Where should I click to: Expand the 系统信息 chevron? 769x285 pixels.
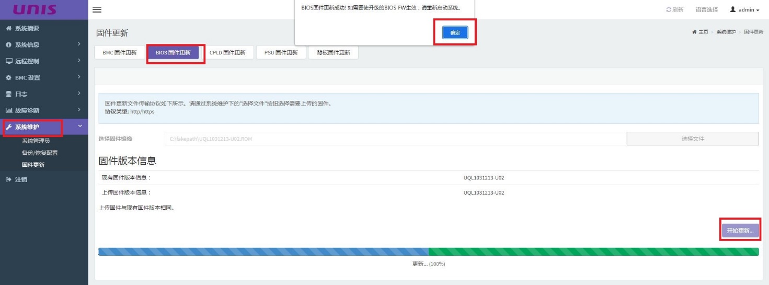[79, 45]
